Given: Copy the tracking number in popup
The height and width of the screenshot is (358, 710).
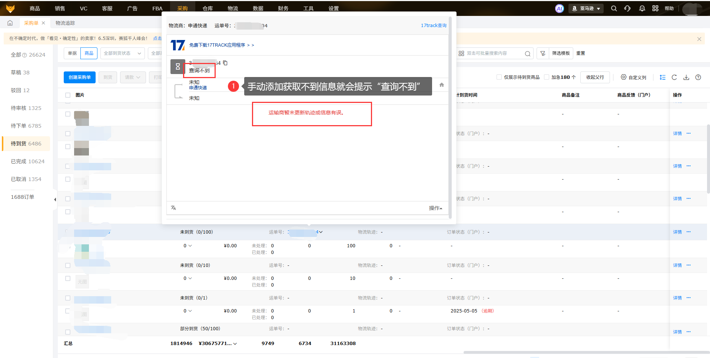Looking at the screenshot, I should tap(225, 63).
